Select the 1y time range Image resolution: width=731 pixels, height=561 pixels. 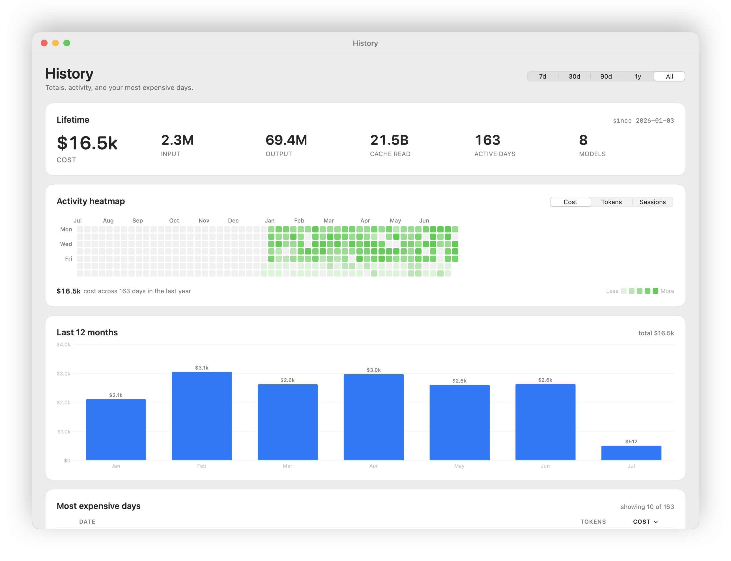coord(638,76)
